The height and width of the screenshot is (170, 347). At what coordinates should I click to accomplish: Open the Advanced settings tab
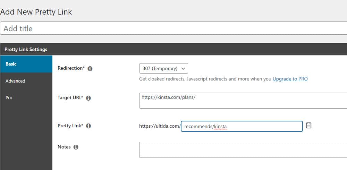[26, 81]
